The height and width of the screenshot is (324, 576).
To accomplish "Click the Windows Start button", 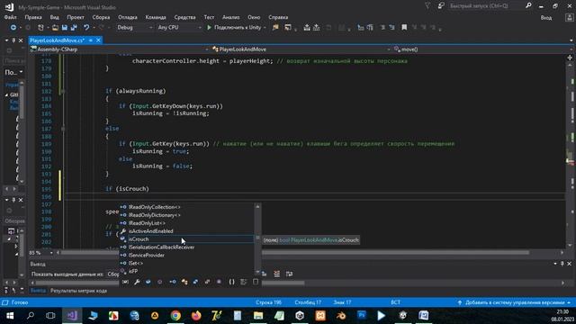I will 10,316.
